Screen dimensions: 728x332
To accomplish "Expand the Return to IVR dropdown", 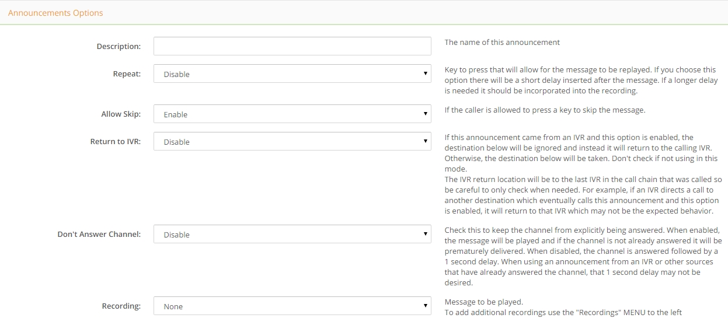I will 292,141.
